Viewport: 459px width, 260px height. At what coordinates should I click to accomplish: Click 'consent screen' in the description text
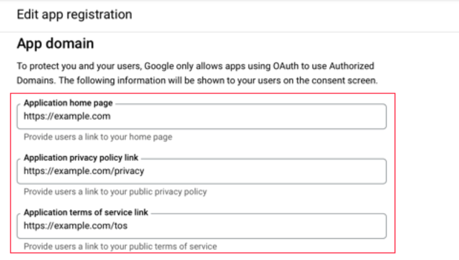pos(350,79)
